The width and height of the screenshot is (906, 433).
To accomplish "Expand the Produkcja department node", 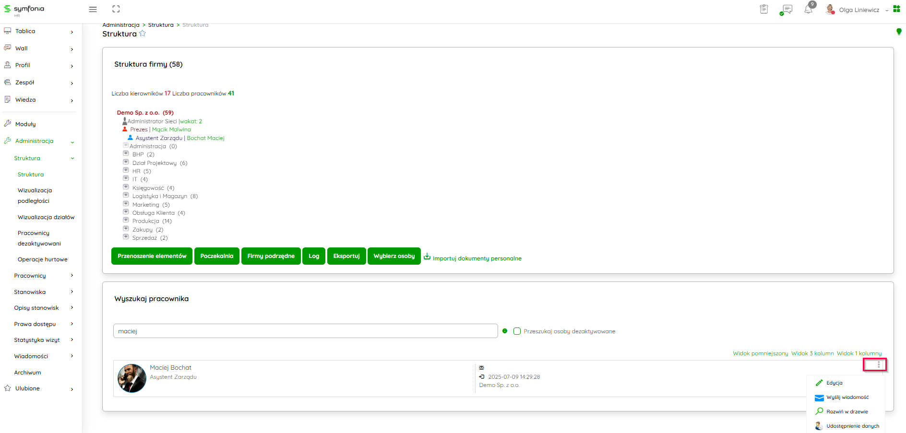I will 126,220.
